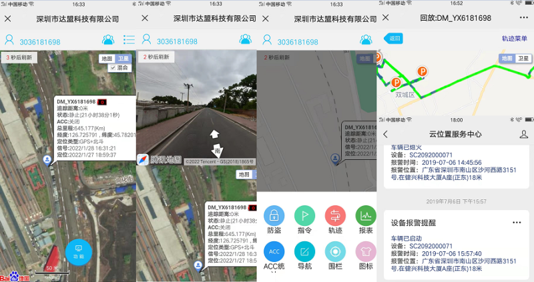The height and width of the screenshot is (282, 534).
Task: Open the pink 图标 shirt icon
Action: pos(366,252)
